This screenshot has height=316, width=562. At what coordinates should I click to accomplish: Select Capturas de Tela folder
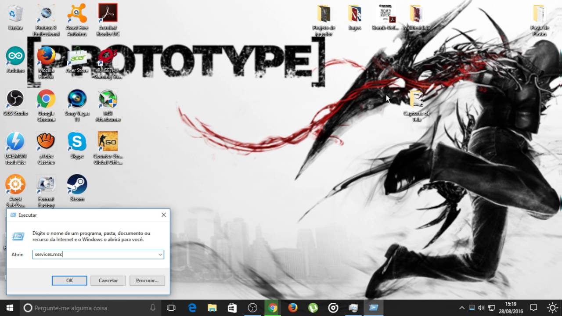pyautogui.click(x=416, y=106)
